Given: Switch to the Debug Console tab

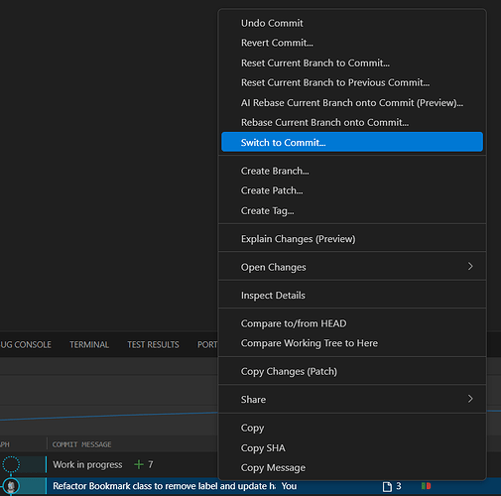Looking at the screenshot, I should click(26, 344).
